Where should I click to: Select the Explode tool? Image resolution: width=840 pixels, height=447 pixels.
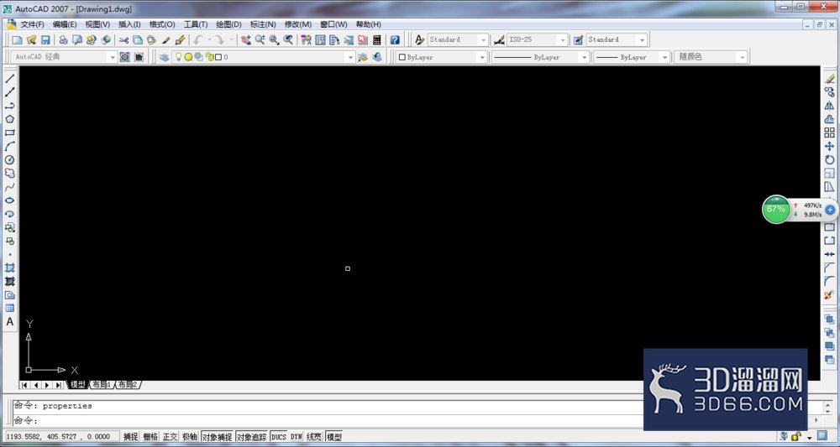(x=829, y=295)
